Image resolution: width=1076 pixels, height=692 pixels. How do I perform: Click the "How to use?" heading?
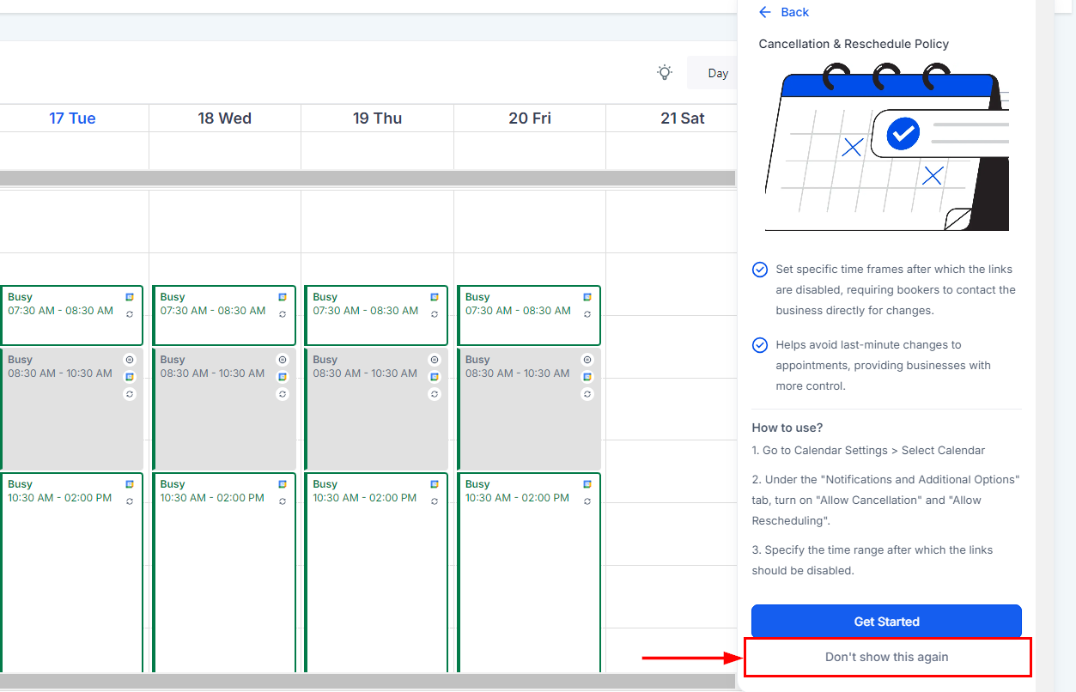click(x=787, y=428)
